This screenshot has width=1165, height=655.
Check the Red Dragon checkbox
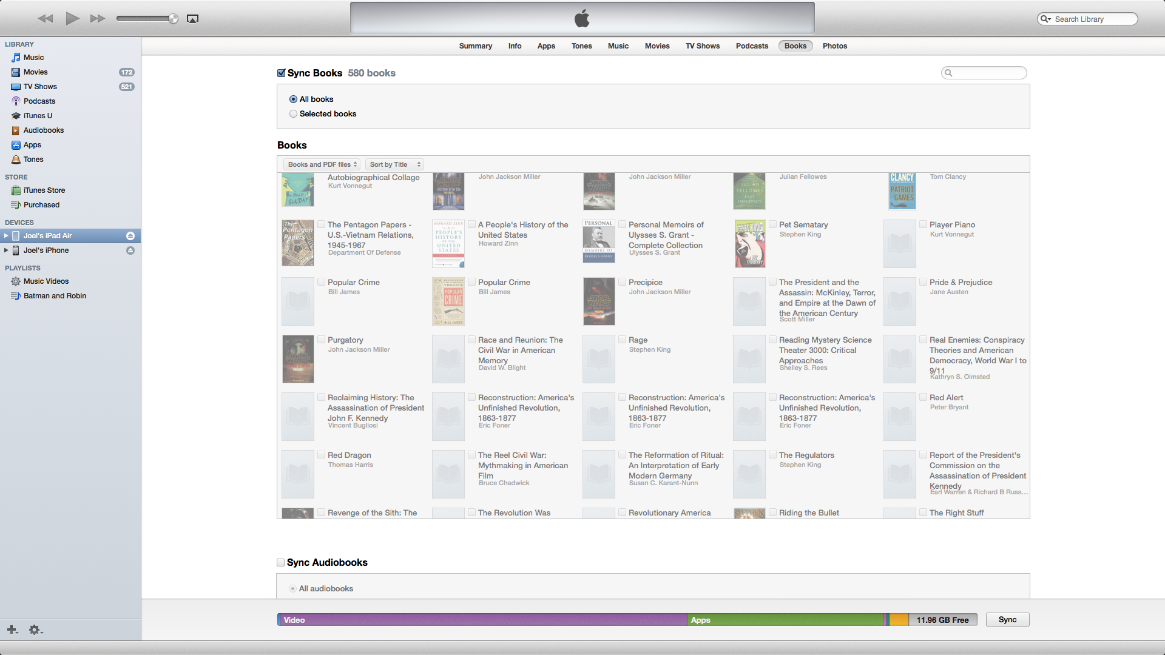click(x=322, y=455)
